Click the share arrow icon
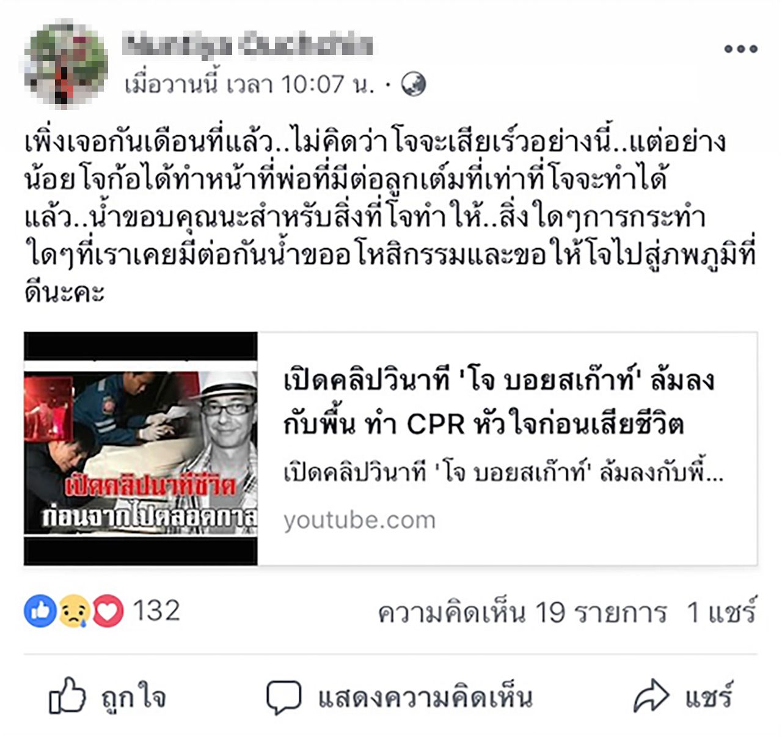Viewport: 782px width, 737px height. coord(652,696)
